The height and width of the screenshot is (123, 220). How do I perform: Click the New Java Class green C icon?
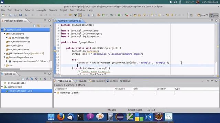[x=103, y=15]
